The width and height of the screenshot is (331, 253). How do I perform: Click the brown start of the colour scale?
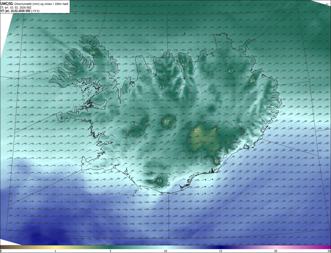[5, 247]
